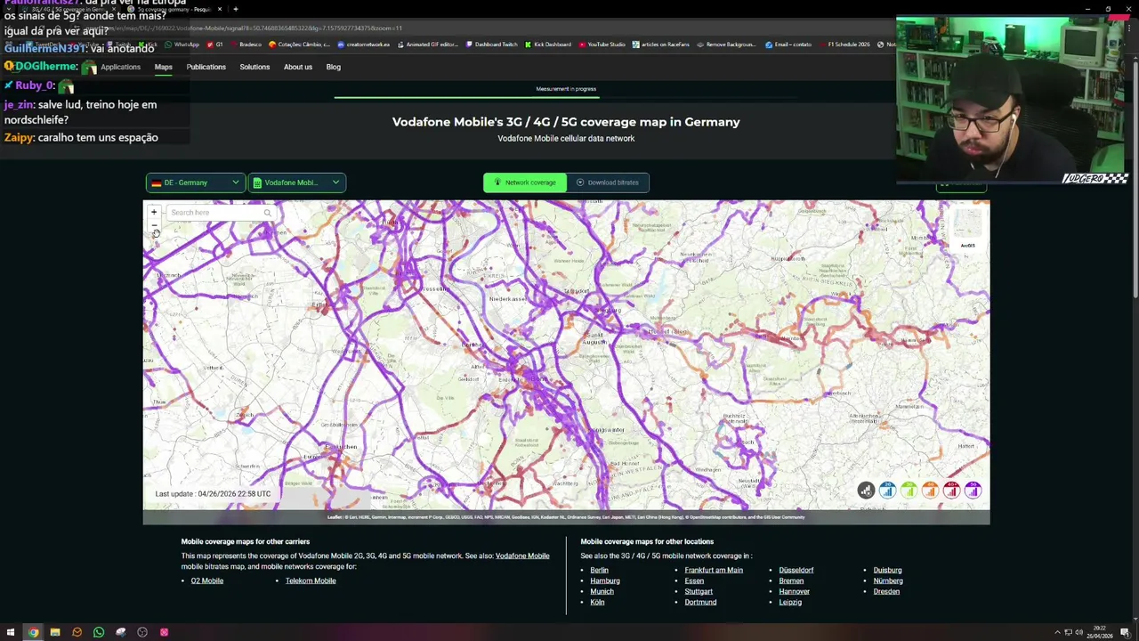This screenshot has height=641, width=1139.
Task: Open the Kick Dashboard bookmark
Action: [548, 45]
